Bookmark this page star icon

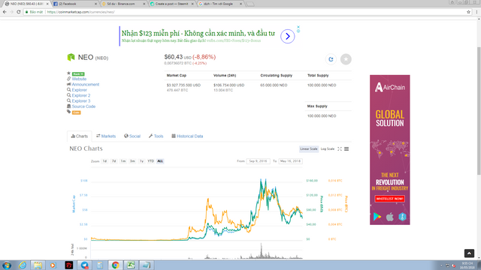(x=468, y=12)
